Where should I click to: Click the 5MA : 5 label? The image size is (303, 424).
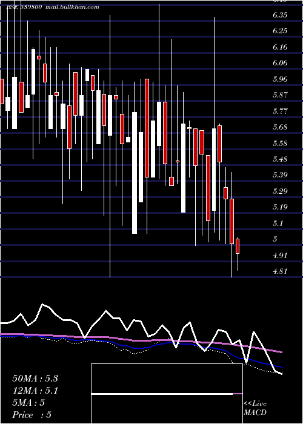pyautogui.click(x=28, y=403)
